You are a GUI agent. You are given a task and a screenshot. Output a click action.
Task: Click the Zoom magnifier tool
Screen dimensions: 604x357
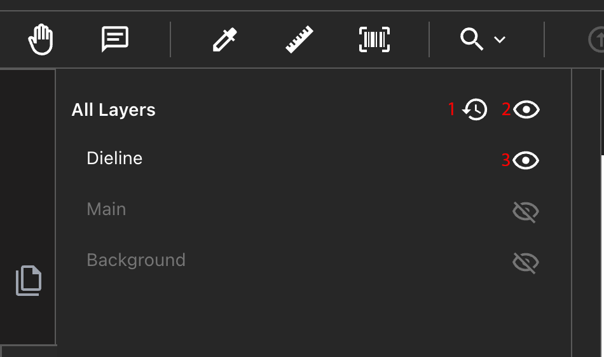coord(472,39)
